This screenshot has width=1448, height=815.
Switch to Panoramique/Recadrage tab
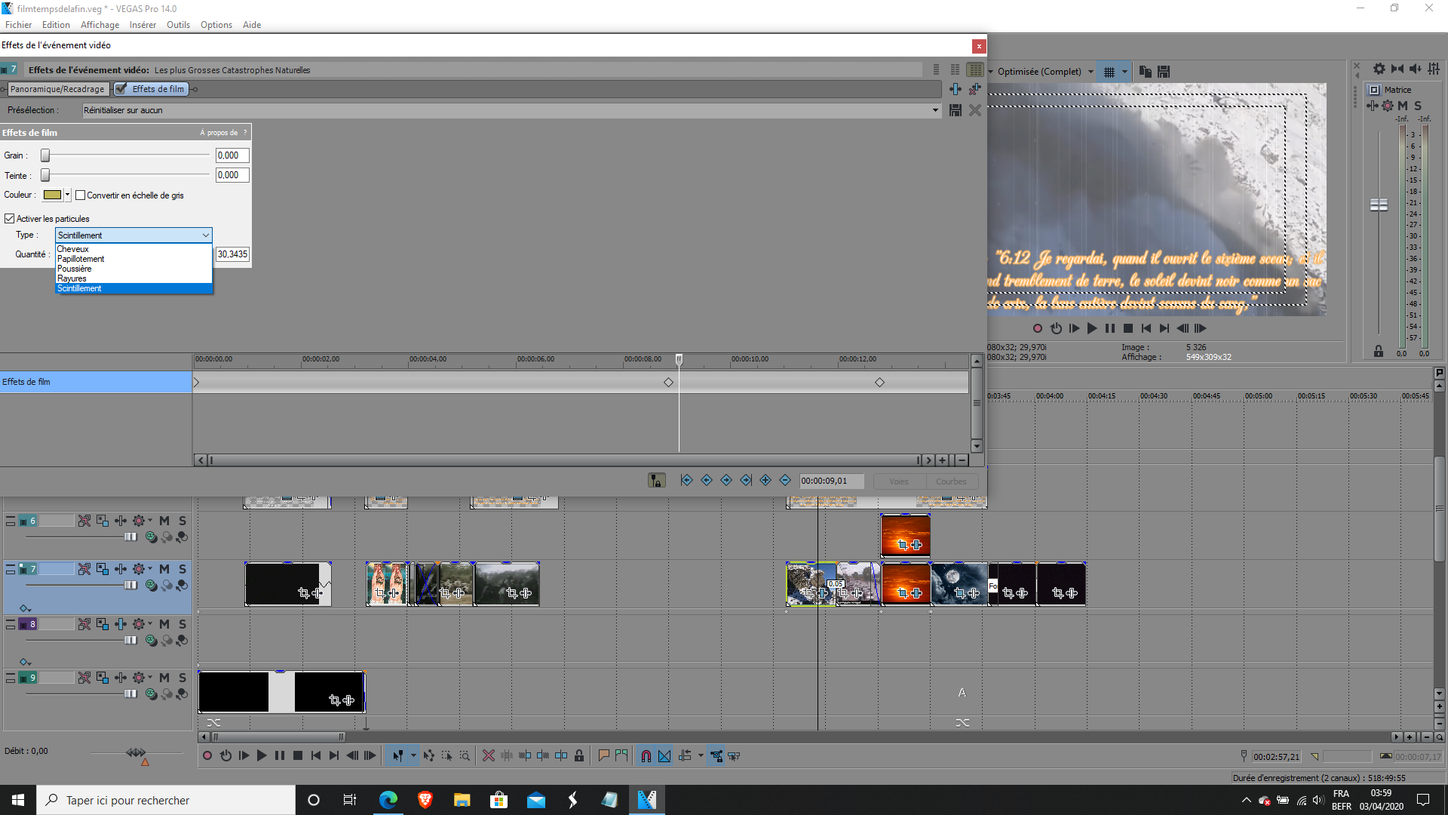(x=57, y=89)
